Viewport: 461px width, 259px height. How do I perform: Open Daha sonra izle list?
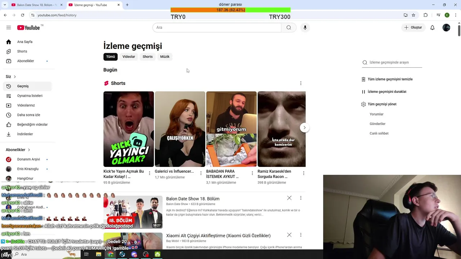pyautogui.click(x=27, y=115)
